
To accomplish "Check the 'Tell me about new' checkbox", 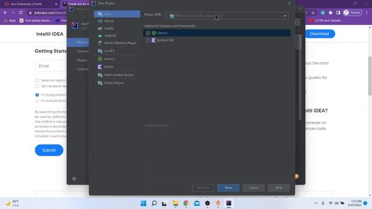I will pos(37,87).
